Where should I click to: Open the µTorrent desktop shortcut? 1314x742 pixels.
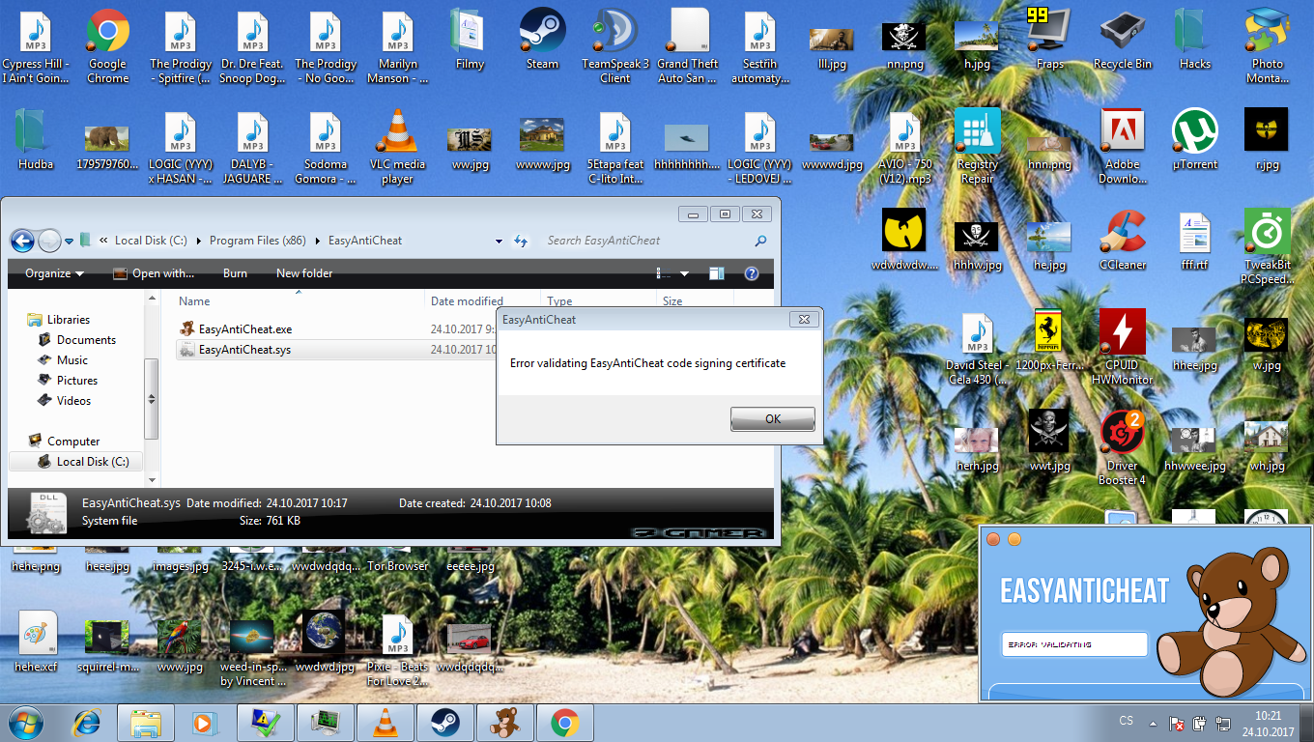tap(1194, 133)
